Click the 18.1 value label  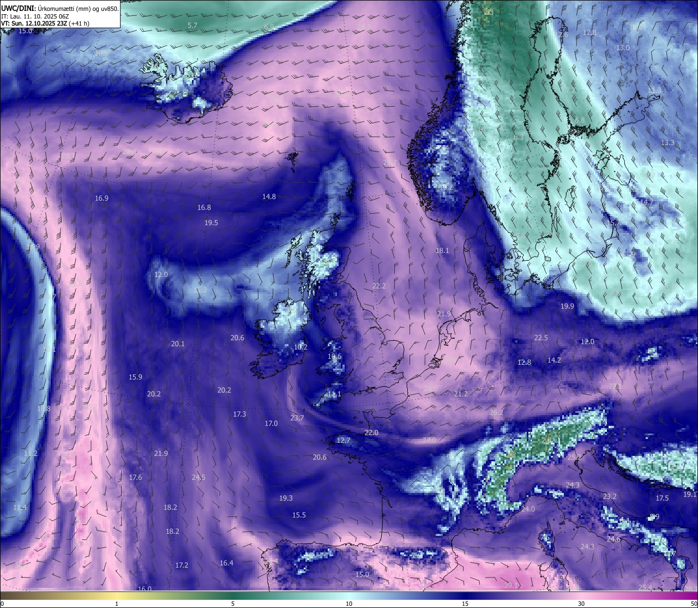[x=442, y=251]
